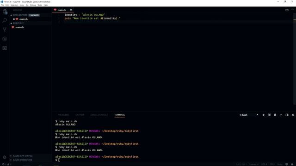Click the 1 unsaved badge
This screenshot has width=296, height=166.
34,15
